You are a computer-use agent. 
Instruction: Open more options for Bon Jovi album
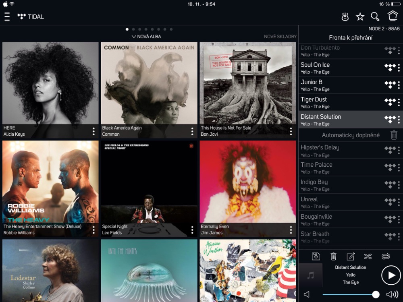pos(291,131)
